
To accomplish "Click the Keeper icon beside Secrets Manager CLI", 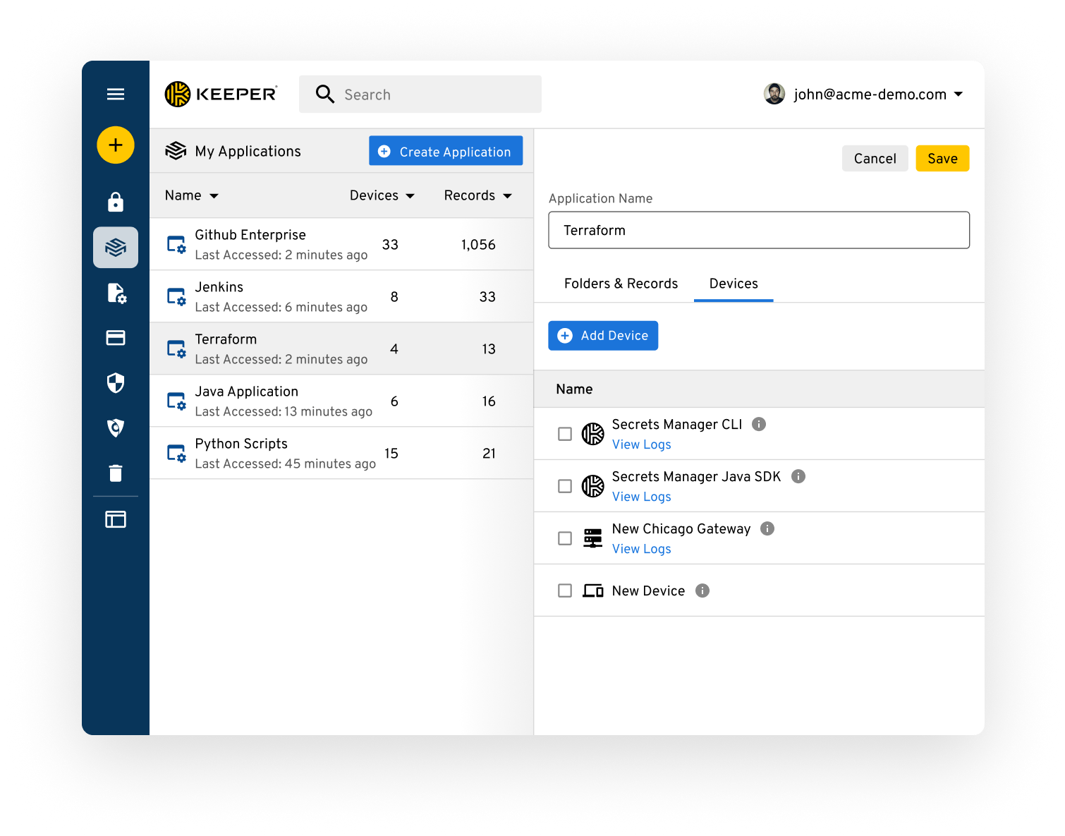I will pos(593,434).
